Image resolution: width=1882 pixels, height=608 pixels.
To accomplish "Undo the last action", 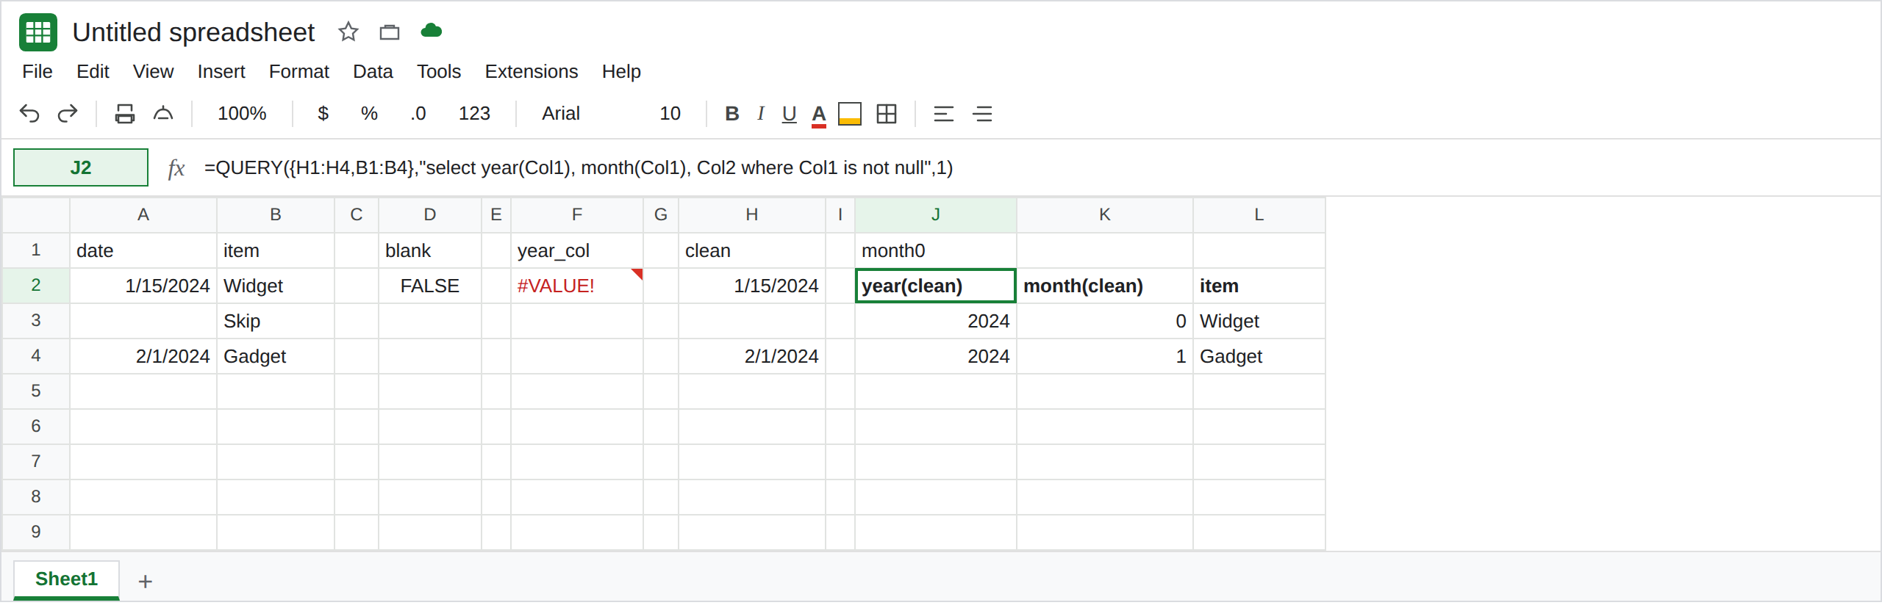I will click(x=29, y=114).
